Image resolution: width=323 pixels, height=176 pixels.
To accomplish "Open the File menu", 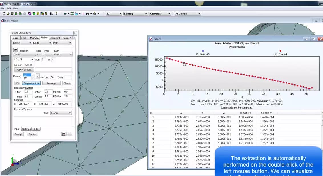I will 3,8.
